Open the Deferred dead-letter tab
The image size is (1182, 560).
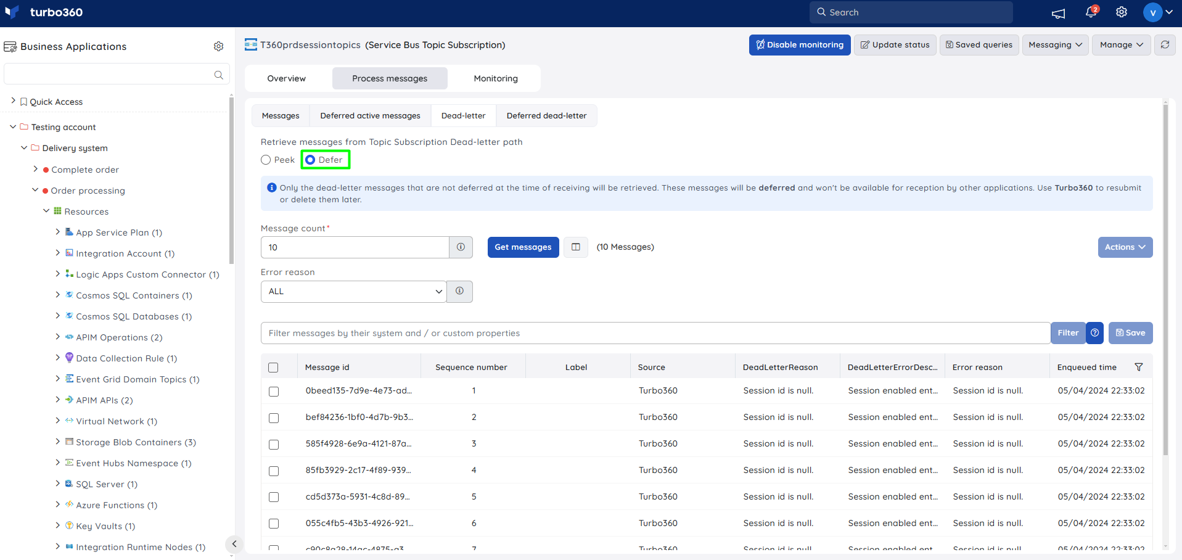[x=547, y=116]
